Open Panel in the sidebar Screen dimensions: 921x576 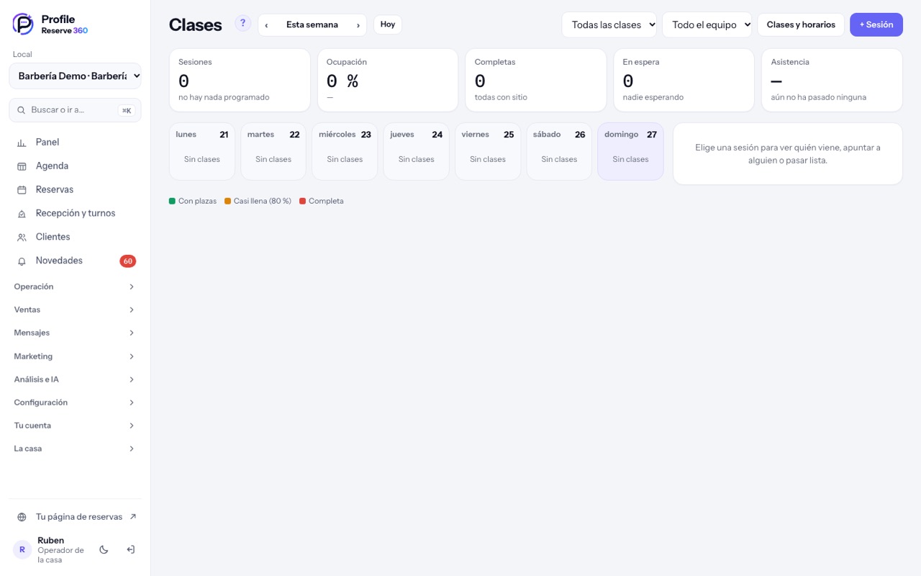click(x=75, y=143)
